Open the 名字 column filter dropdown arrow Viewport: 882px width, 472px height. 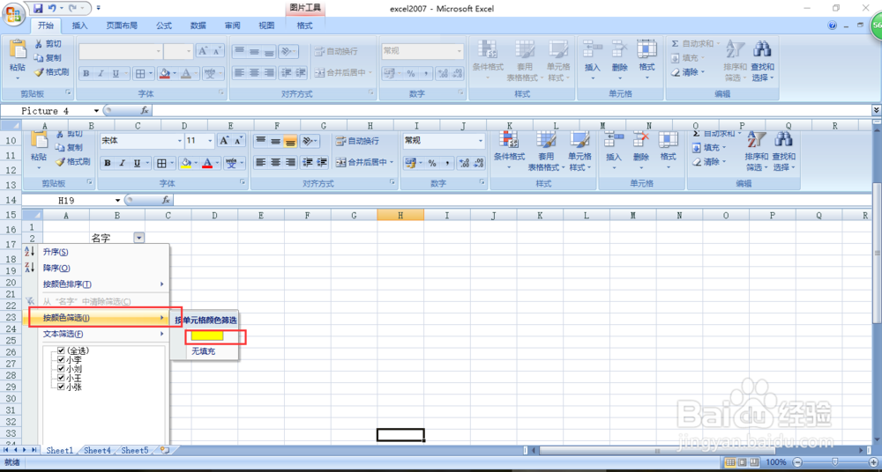(139, 239)
